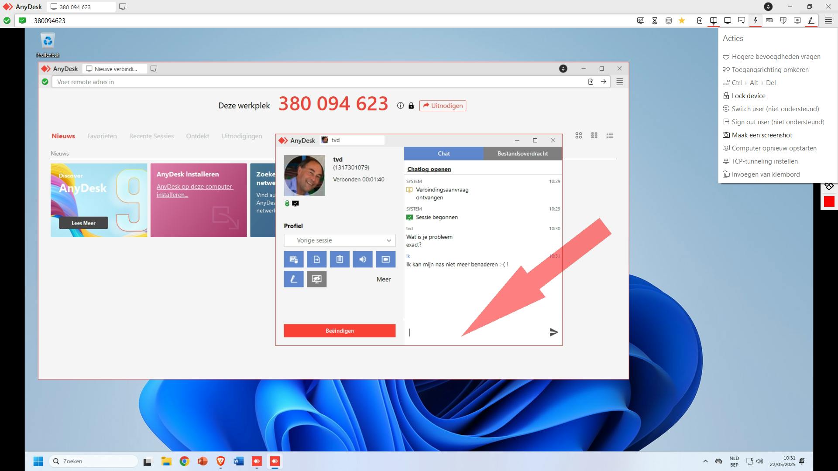Screen dimensions: 838x471
Task: Toggle the keyboard and mouse control permission
Action: (294, 259)
